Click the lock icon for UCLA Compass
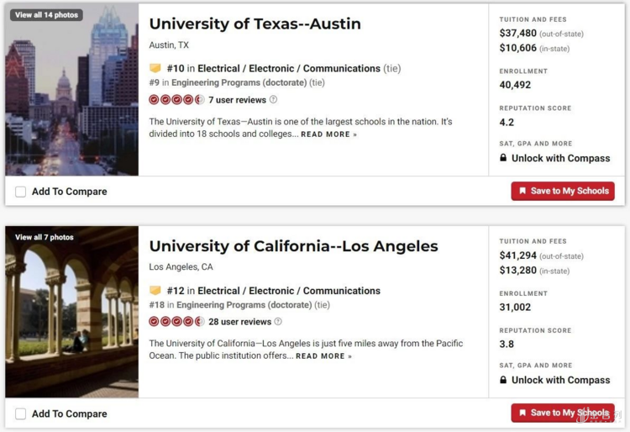 coord(503,380)
